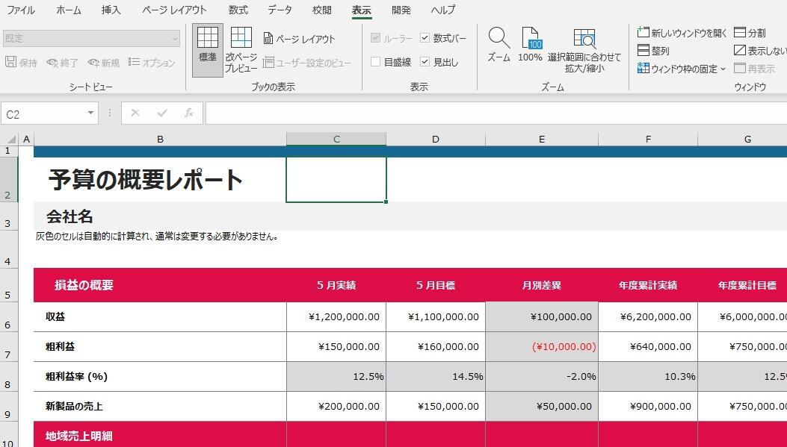This screenshot has height=447, width=787.
Task: Split the window with 分割
Action: [750, 33]
